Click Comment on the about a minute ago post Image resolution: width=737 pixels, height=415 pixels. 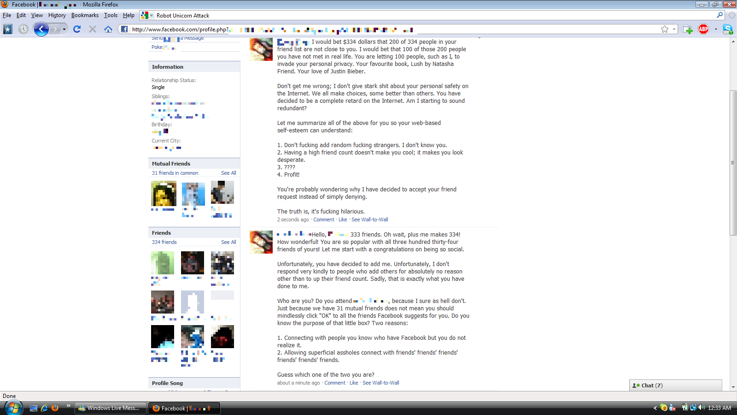tap(335, 383)
